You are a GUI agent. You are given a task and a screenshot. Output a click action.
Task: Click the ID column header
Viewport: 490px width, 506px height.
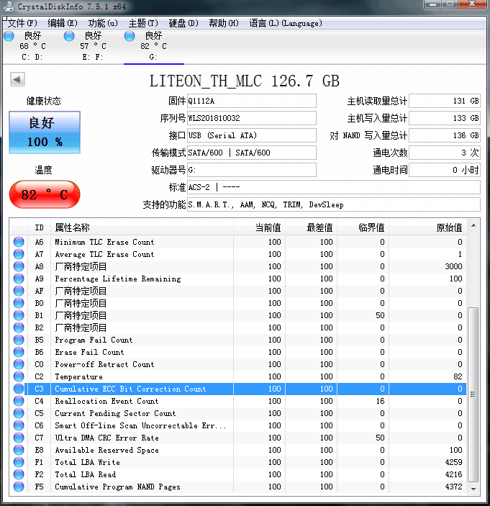[39, 228]
